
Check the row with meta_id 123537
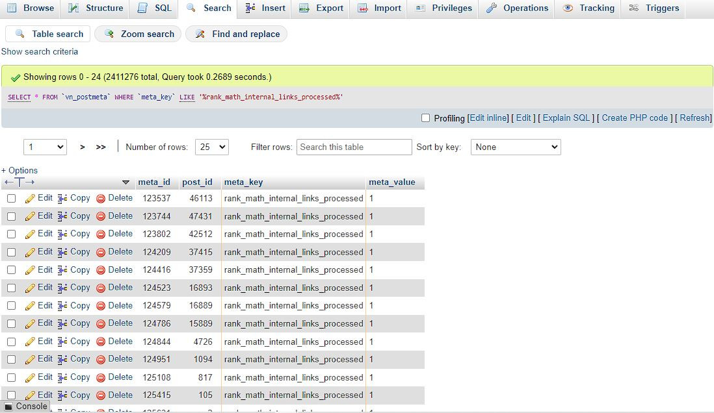pos(12,198)
